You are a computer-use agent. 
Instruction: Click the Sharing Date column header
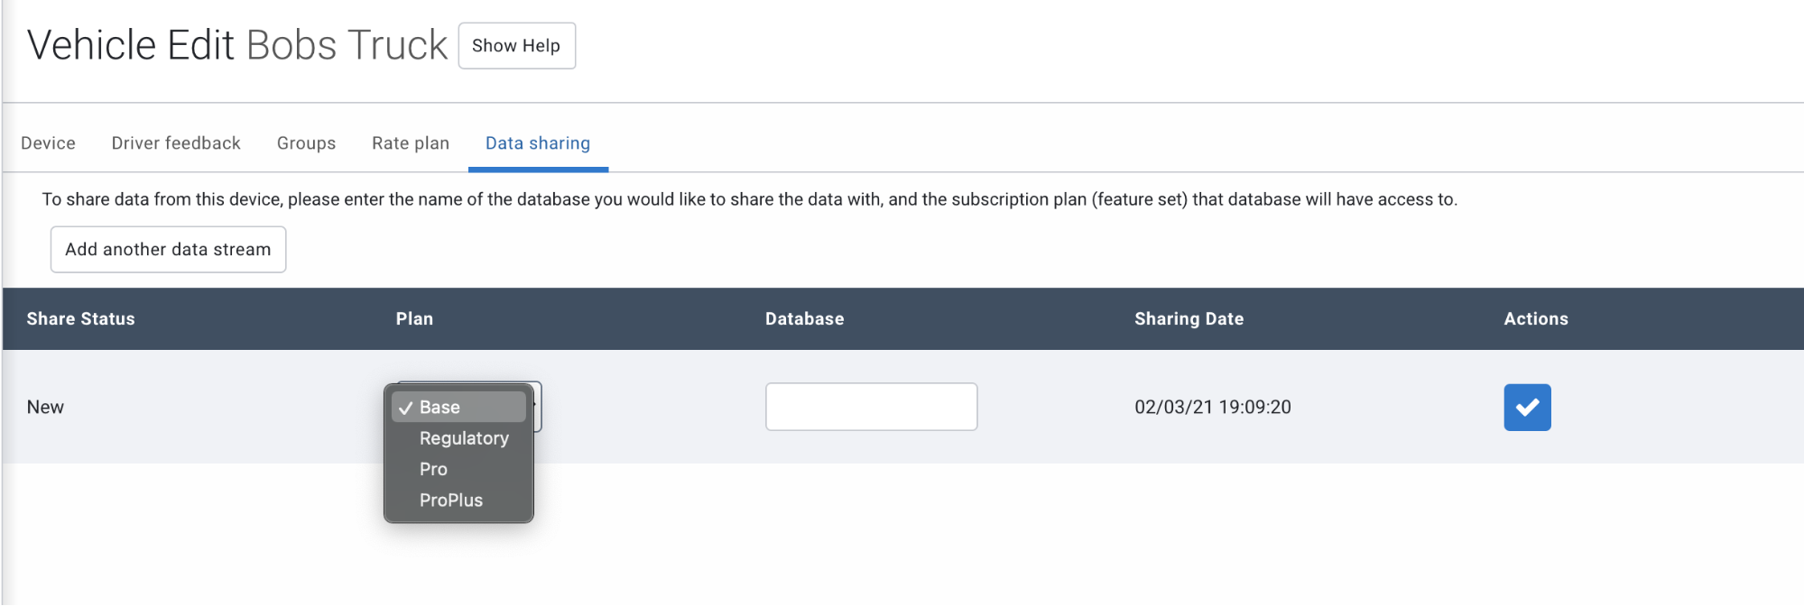click(x=1189, y=318)
